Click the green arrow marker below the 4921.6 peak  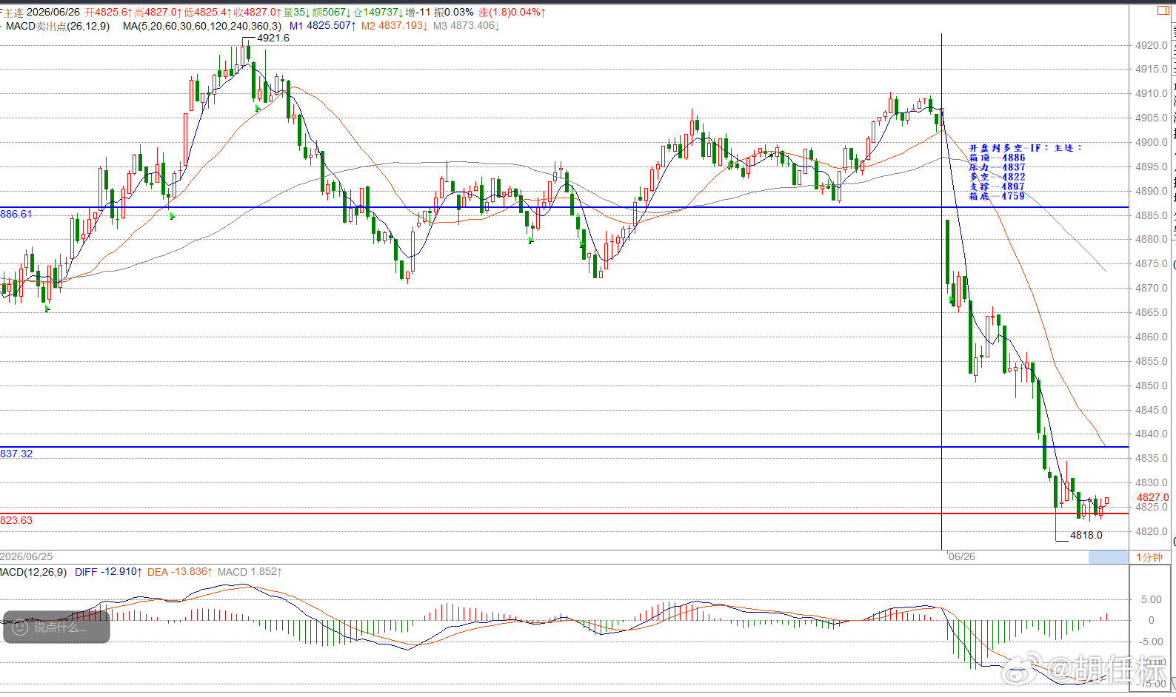pyautogui.click(x=258, y=109)
